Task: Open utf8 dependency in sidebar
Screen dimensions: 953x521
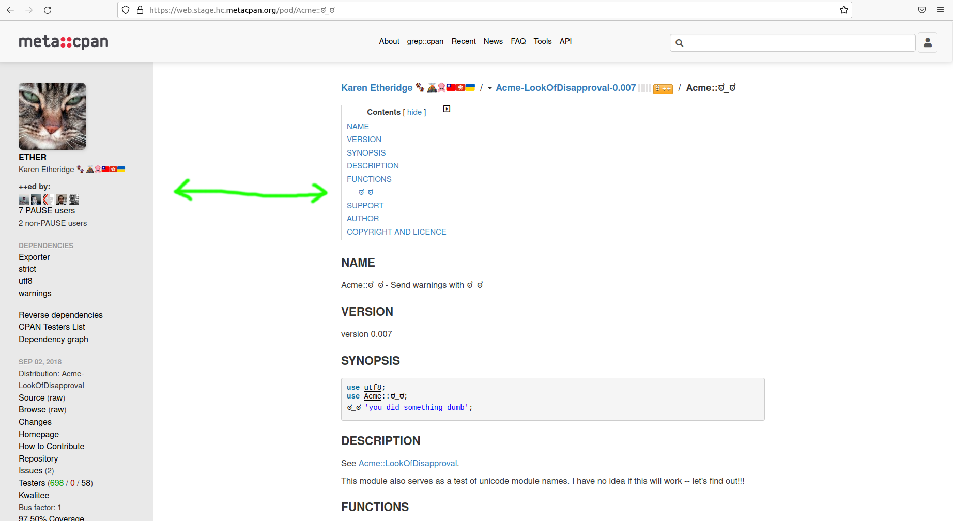Action: (x=25, y=281)
